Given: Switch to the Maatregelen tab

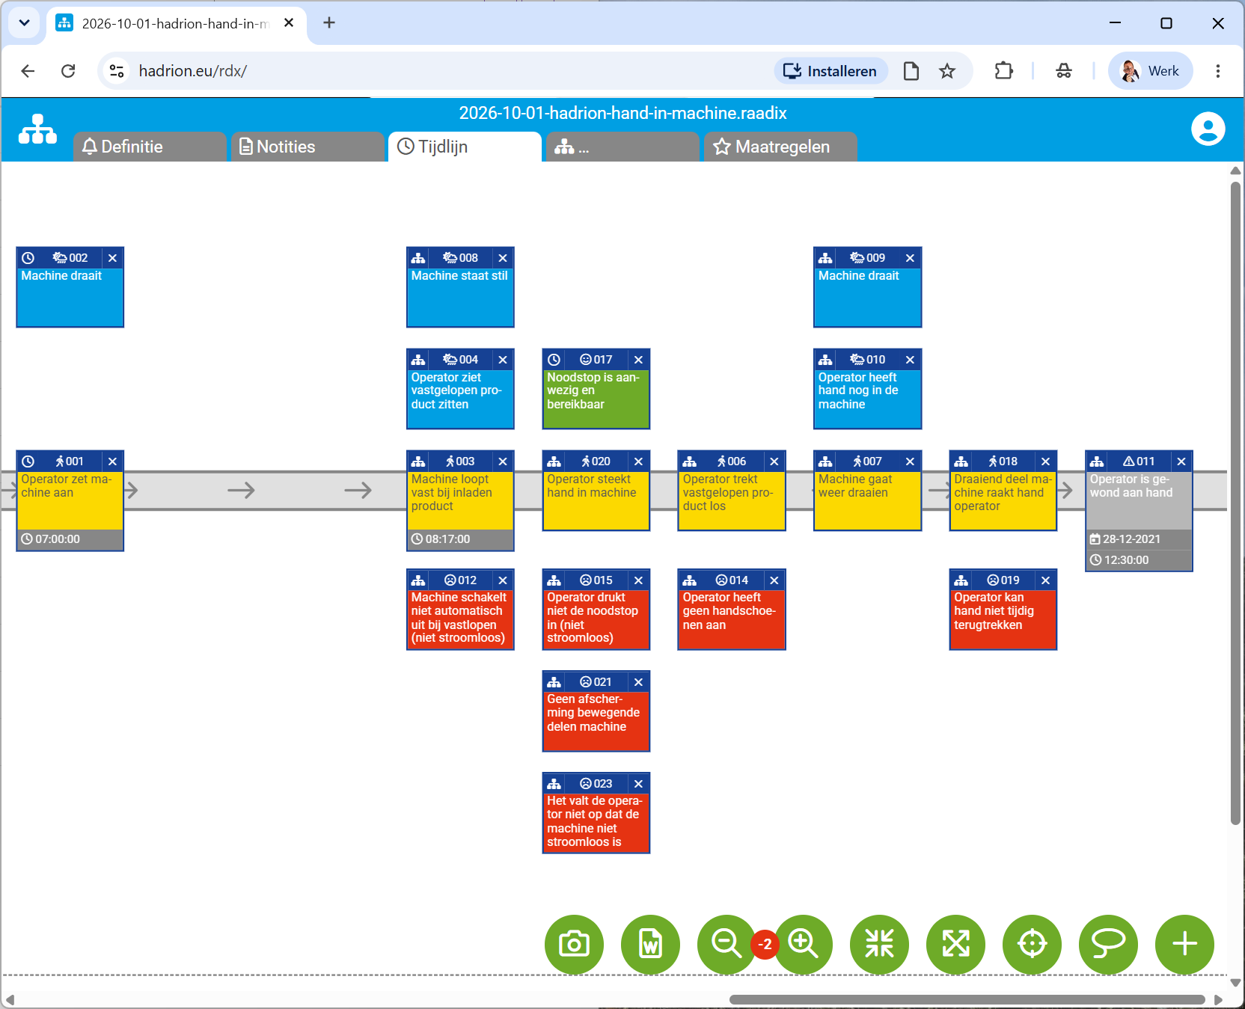Looking at the screenshot, I should tap(780, 147).
